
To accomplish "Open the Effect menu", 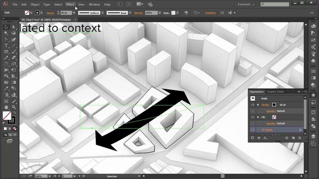I will (x=70, y=4).
